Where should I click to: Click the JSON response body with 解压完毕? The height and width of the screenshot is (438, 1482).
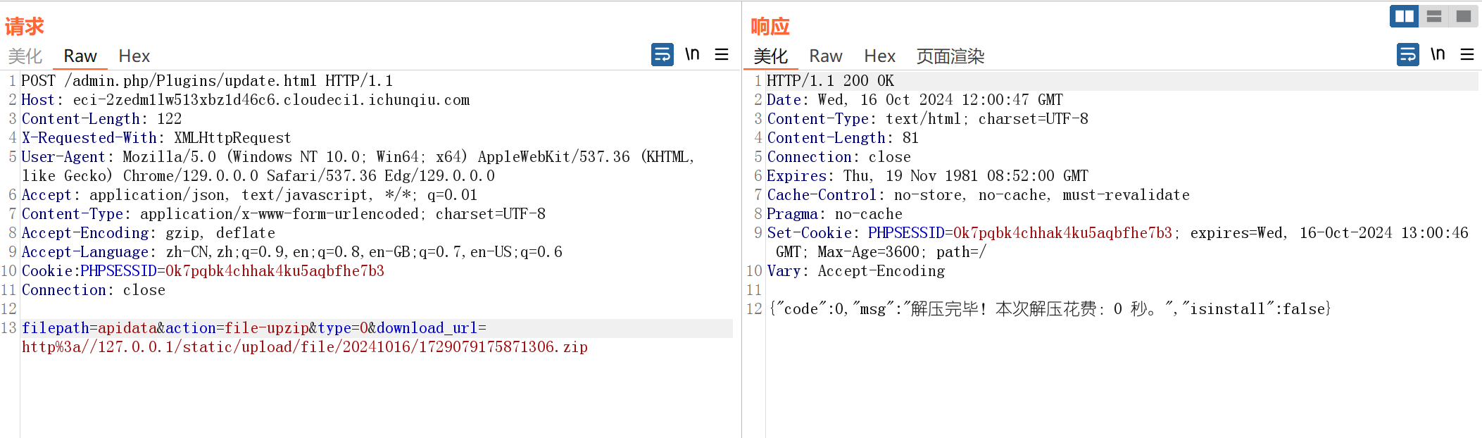coord(1049,309)
